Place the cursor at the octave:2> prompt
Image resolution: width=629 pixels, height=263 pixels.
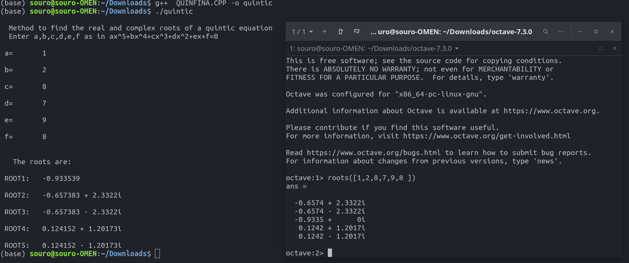pyautogui.click(x=330, y=252)
